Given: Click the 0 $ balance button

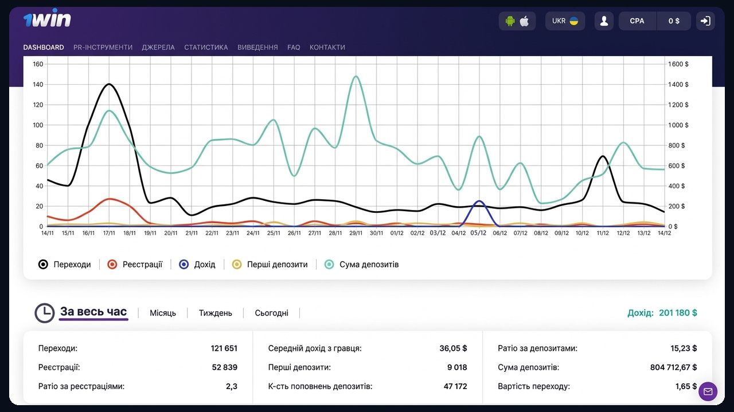Looking at the screenshot, I should [x=674, y=21].
